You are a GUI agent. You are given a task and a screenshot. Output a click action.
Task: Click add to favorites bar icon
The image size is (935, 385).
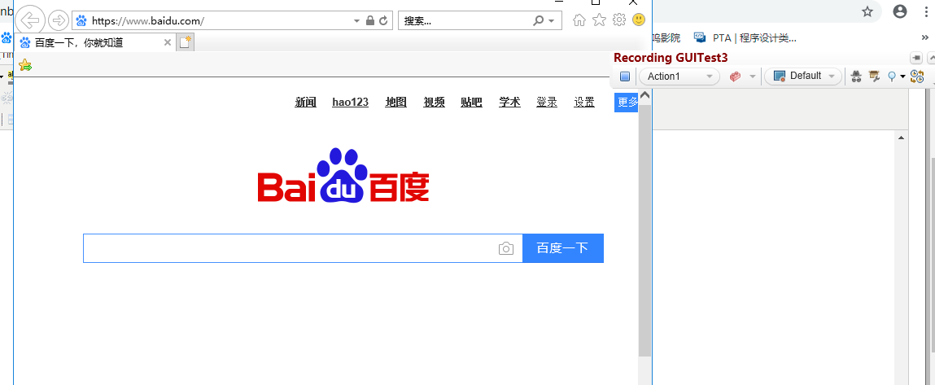(25, 65)
